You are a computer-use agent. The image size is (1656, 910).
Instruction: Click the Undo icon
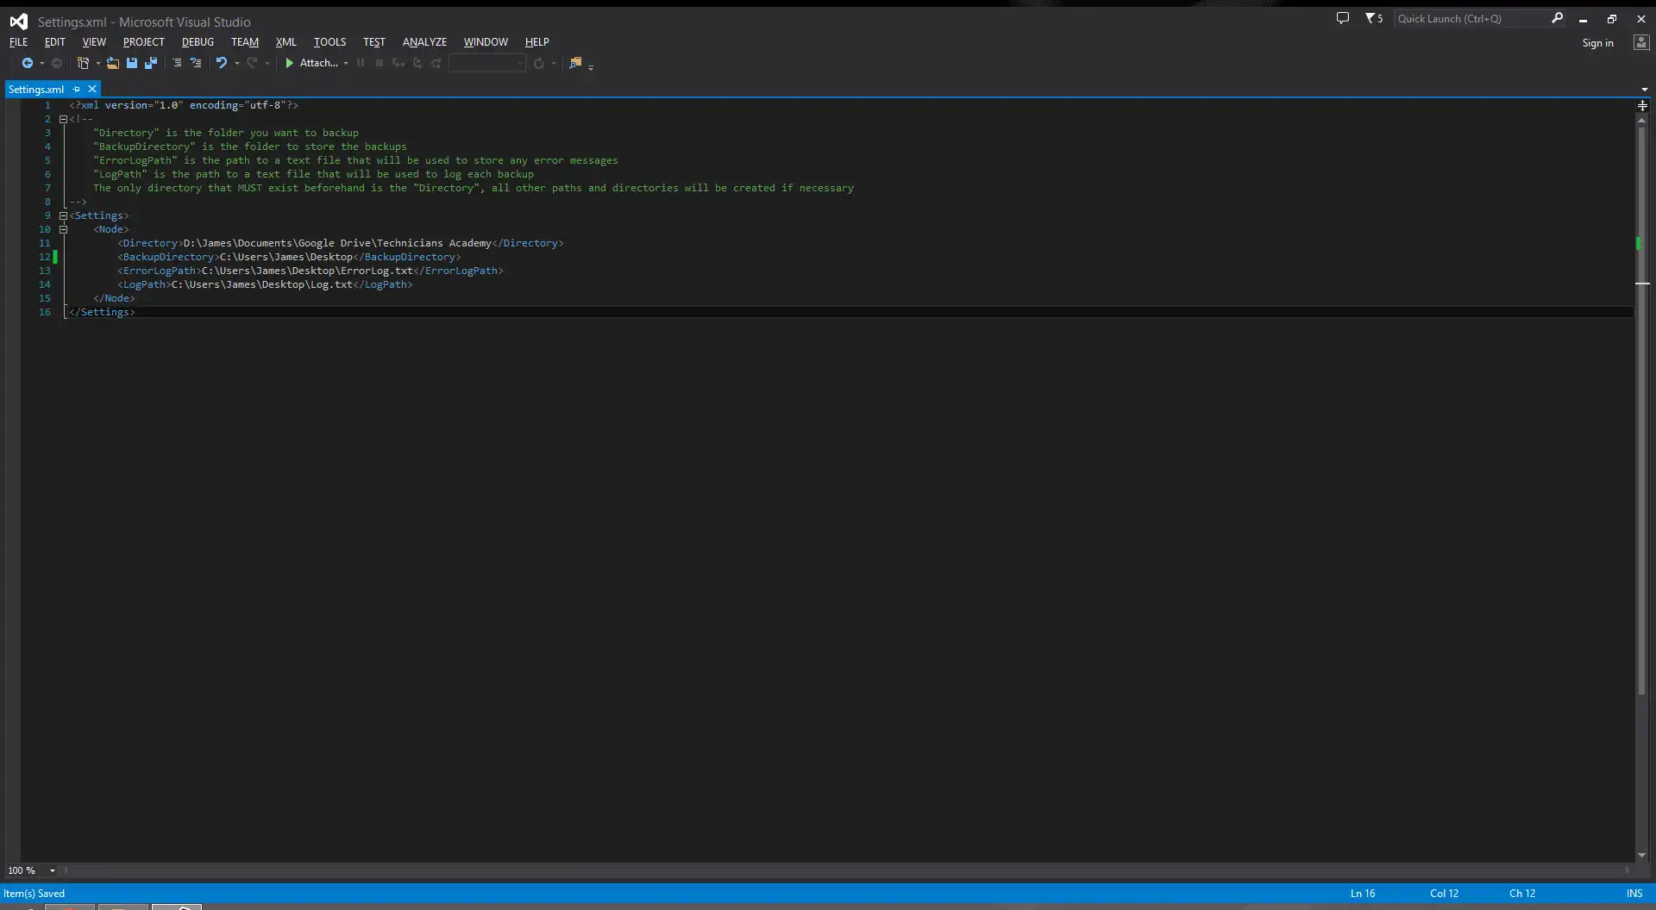point(222,63)
